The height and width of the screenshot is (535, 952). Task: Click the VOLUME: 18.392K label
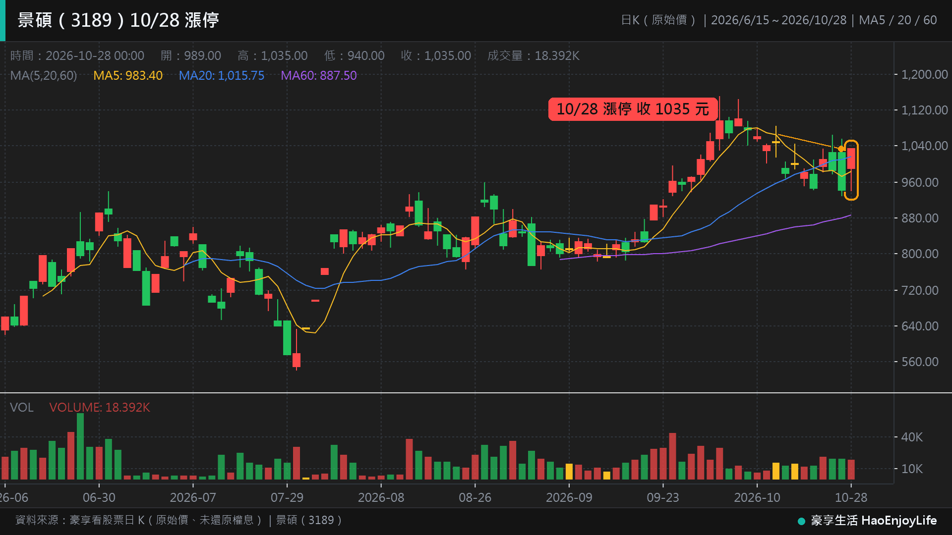[x=100, y=407]
